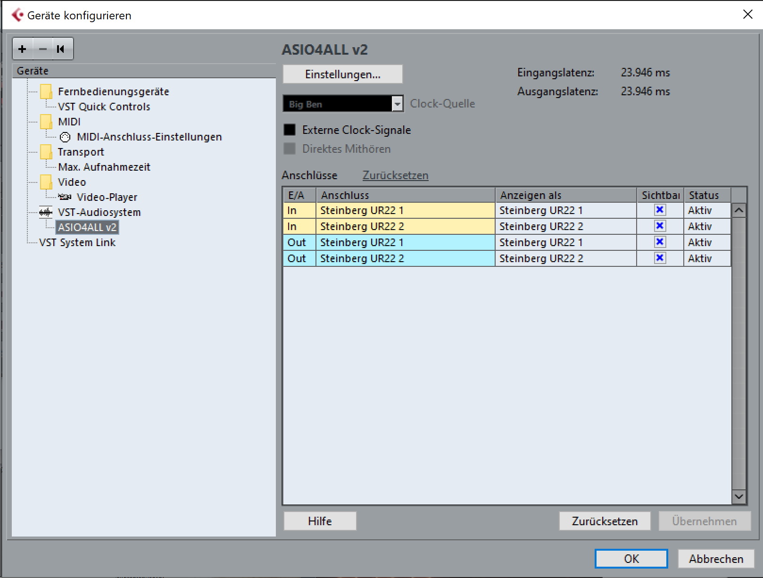Click the minus remove device button
763x578 pixels.
[x=43, y=49]
